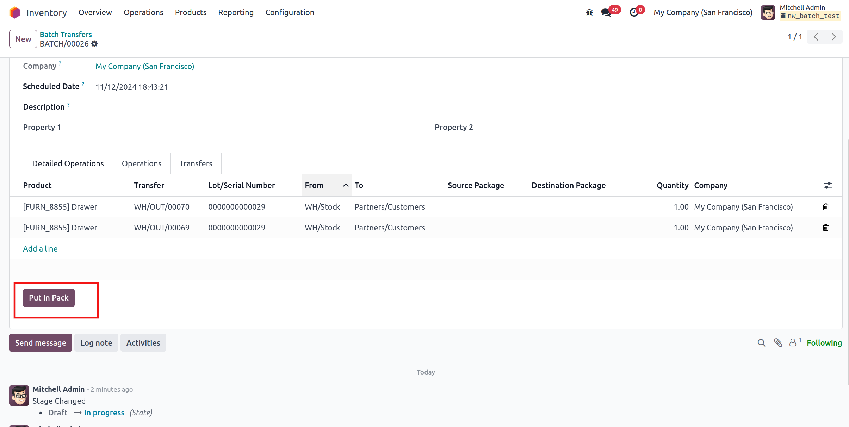Click the Add a line link
The height and width of the screenshot is (427, 849).
[x=40, y=249]
